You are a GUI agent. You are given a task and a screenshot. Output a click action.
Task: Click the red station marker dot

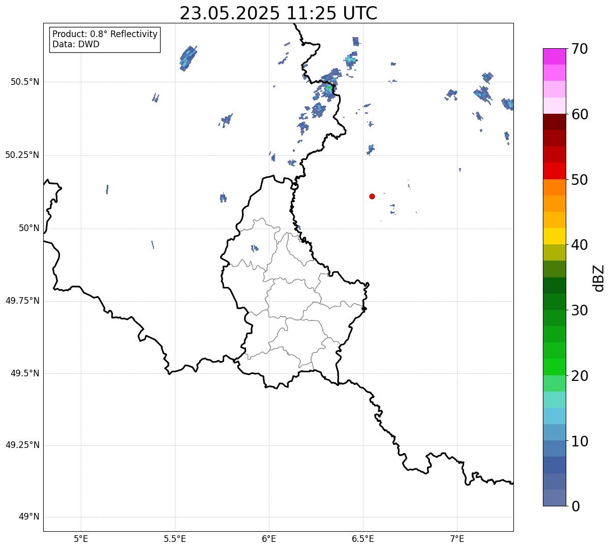click(x=372, y=196)
